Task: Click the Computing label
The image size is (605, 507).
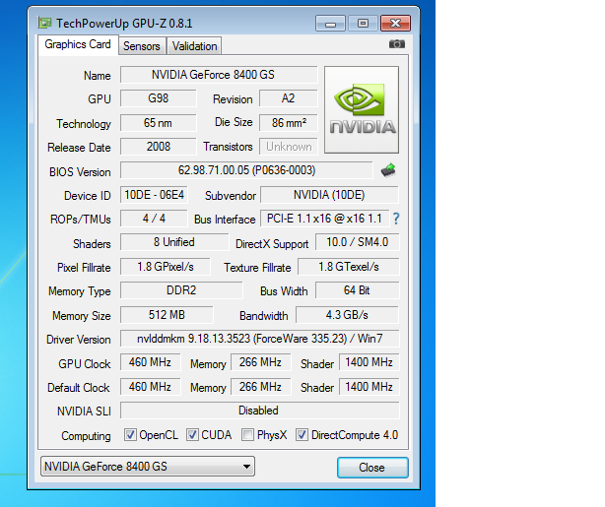Action: coord(86,436)
